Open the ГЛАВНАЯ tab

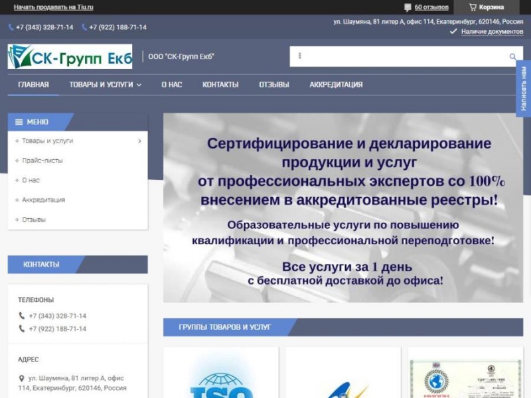(x=33, y=85)
